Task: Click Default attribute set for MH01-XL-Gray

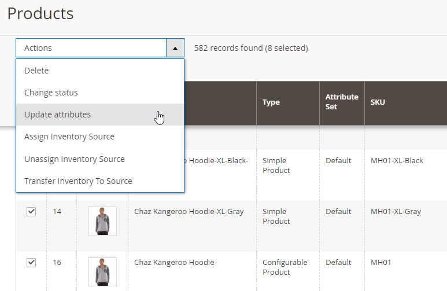Action: 338,211
